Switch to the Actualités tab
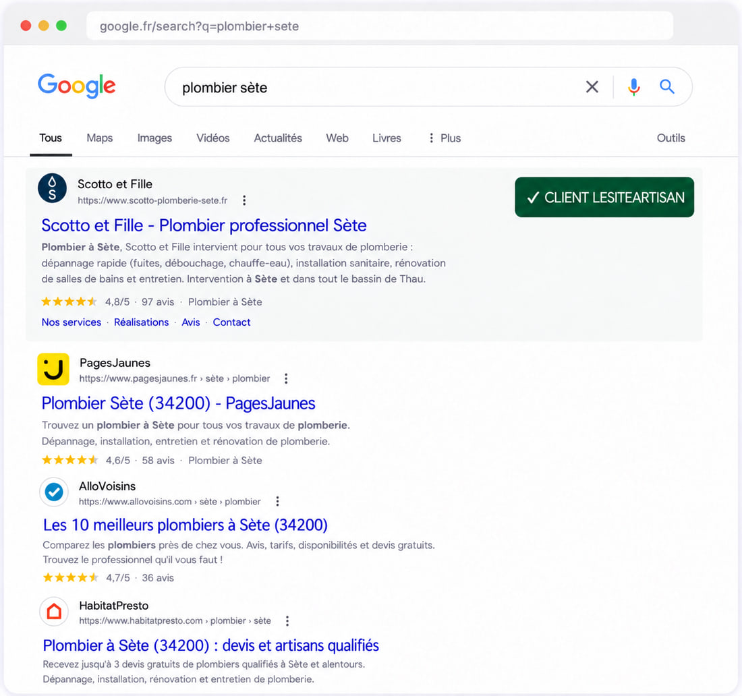The image size is (742, 696). (278, 138)
